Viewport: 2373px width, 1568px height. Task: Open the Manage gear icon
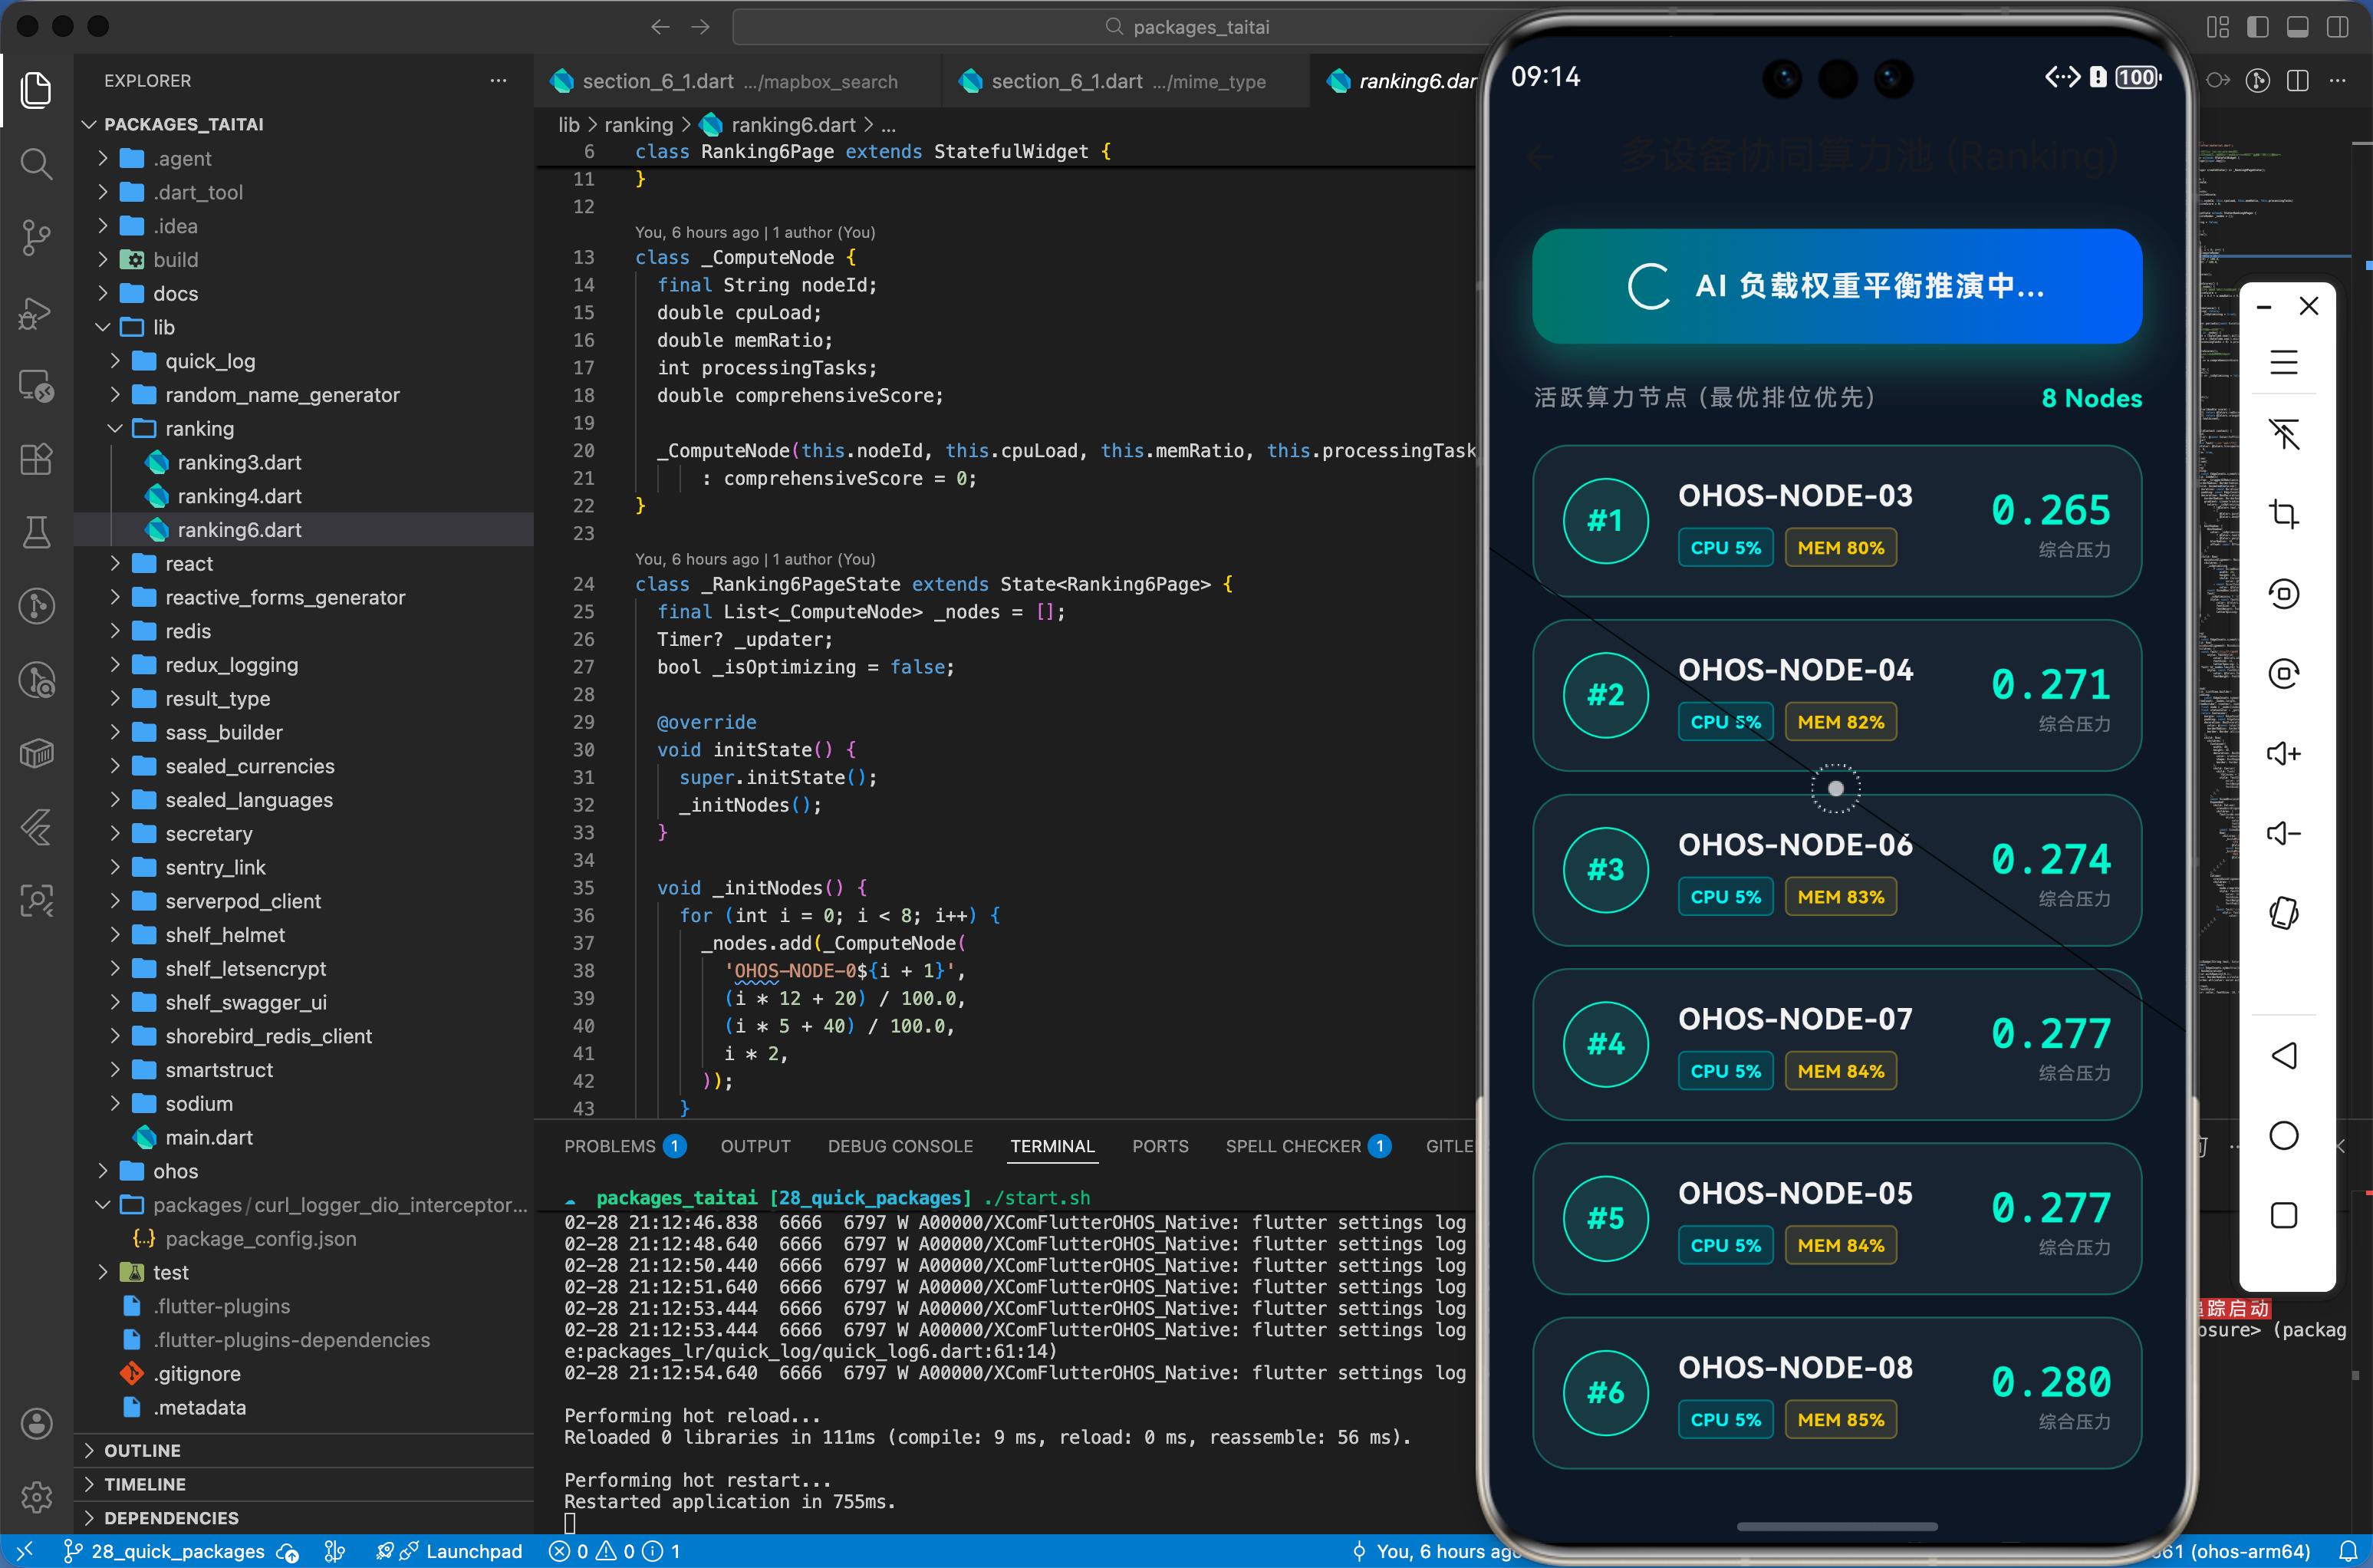[x=36, y=1497]
